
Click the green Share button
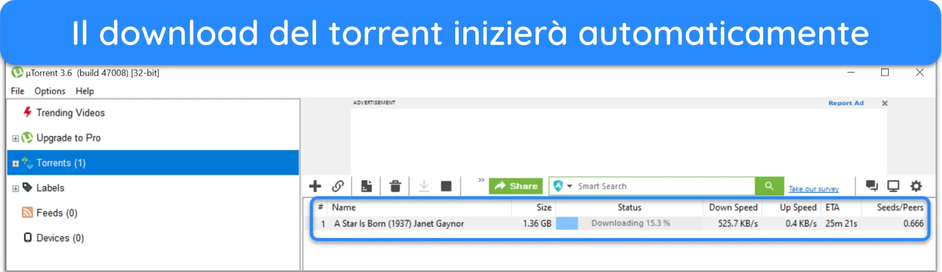[x=516, y=186]
